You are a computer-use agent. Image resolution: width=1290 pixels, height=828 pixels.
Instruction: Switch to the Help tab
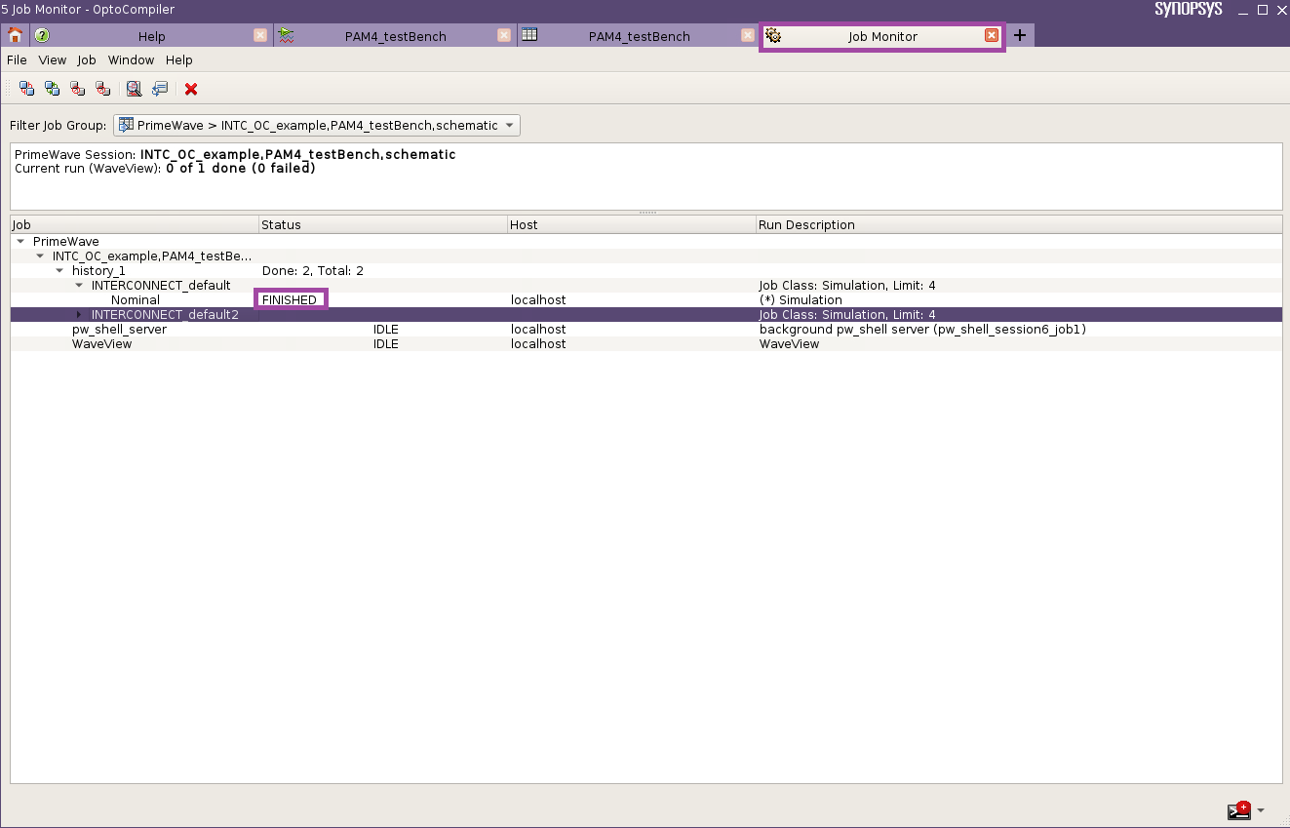point(151,36)
